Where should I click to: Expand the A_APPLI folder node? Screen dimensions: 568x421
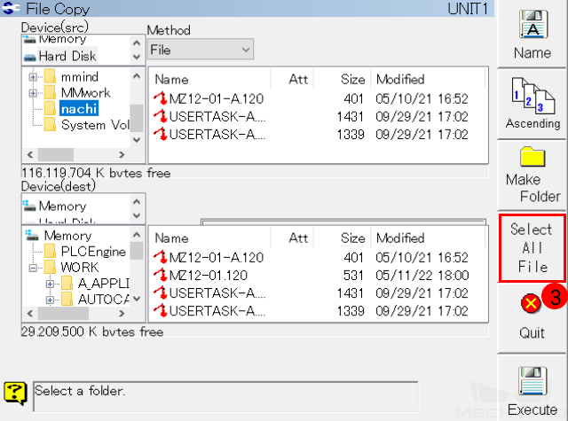pos(50,284)
